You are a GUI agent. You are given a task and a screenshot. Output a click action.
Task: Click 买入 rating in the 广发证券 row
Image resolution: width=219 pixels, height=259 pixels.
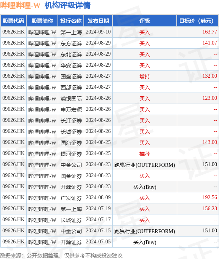tap(144, 198)
